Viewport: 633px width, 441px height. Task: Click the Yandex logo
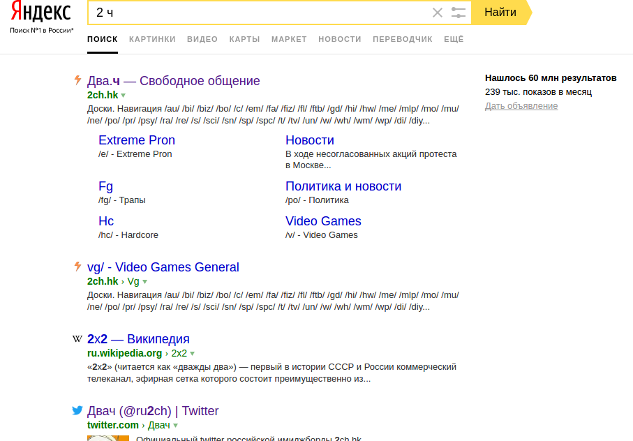point(40,11)
